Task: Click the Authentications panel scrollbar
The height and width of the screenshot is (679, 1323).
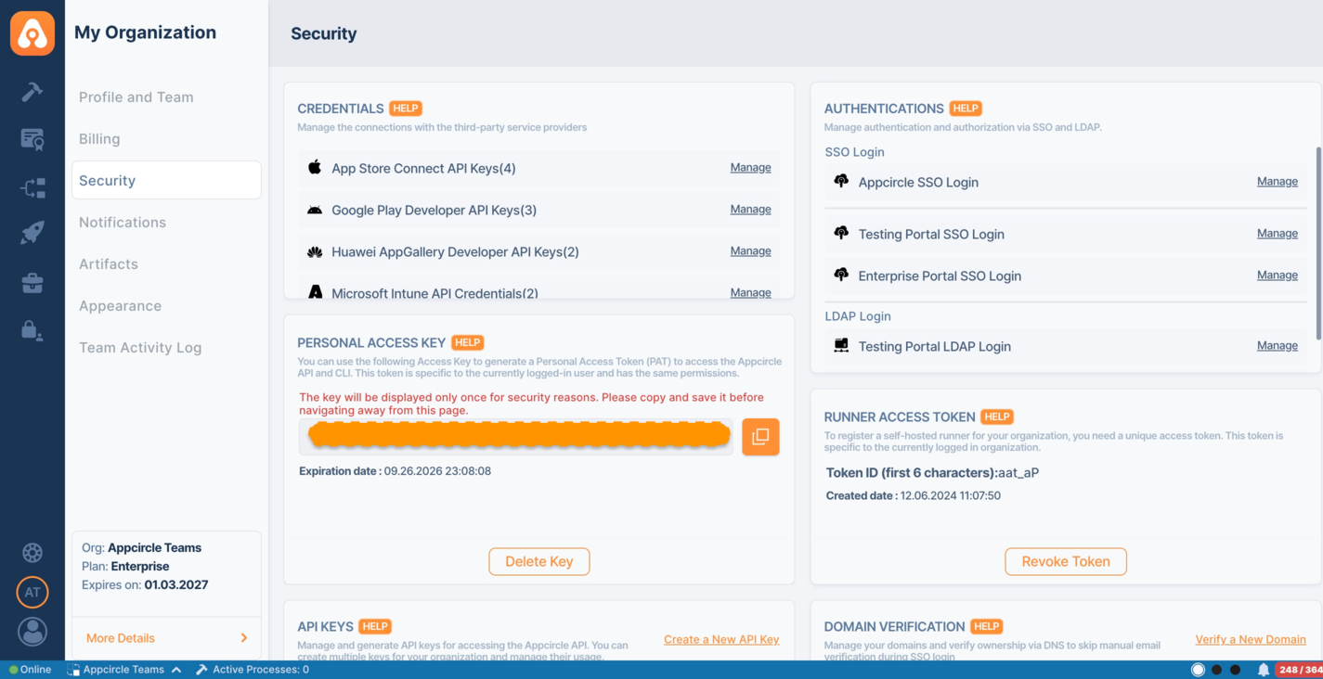Action: pos(1317,241)
